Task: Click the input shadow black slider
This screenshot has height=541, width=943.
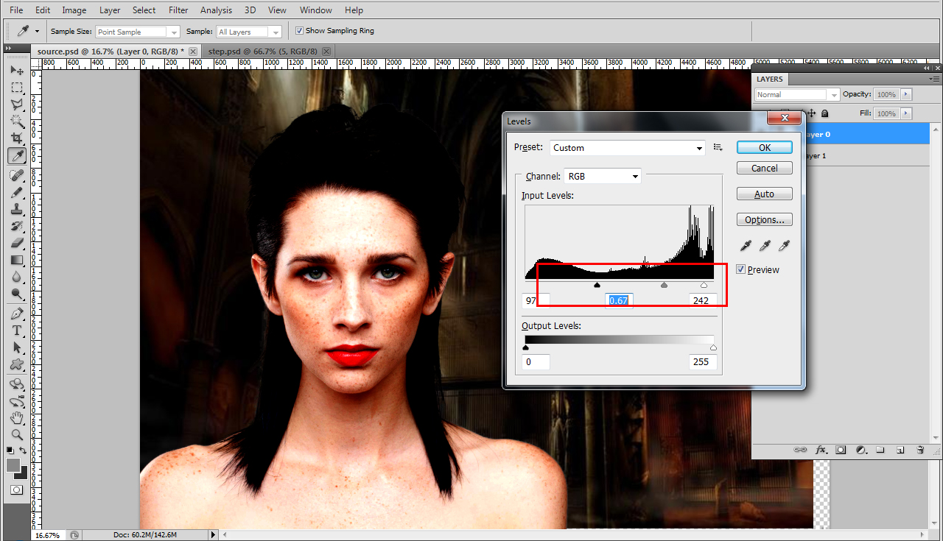Action: (597, 285)
